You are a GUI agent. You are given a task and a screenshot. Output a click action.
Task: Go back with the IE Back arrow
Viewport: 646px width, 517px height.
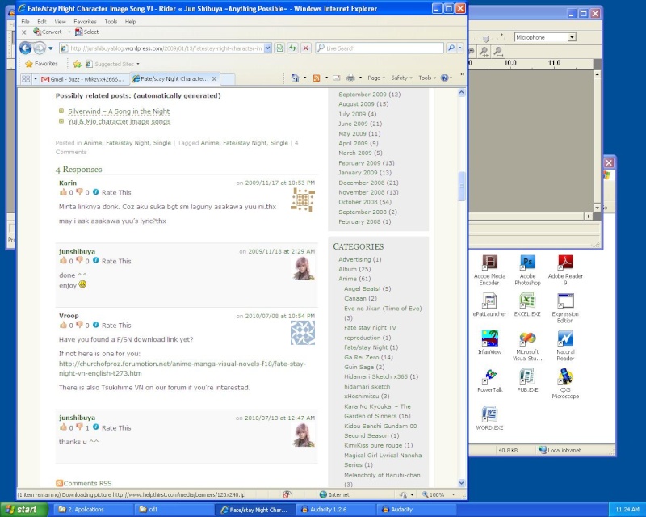pos(26,48)
